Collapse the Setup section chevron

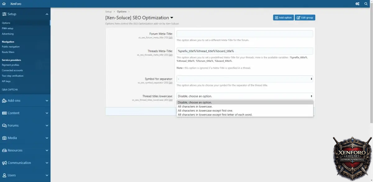click(47, 14)
